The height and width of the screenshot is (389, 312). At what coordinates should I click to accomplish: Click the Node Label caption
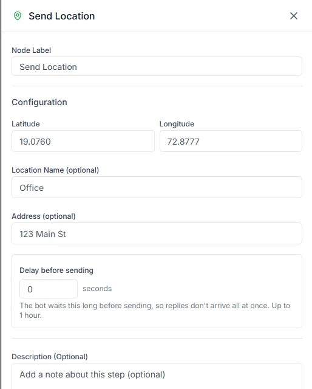click(x=31, y=50)
